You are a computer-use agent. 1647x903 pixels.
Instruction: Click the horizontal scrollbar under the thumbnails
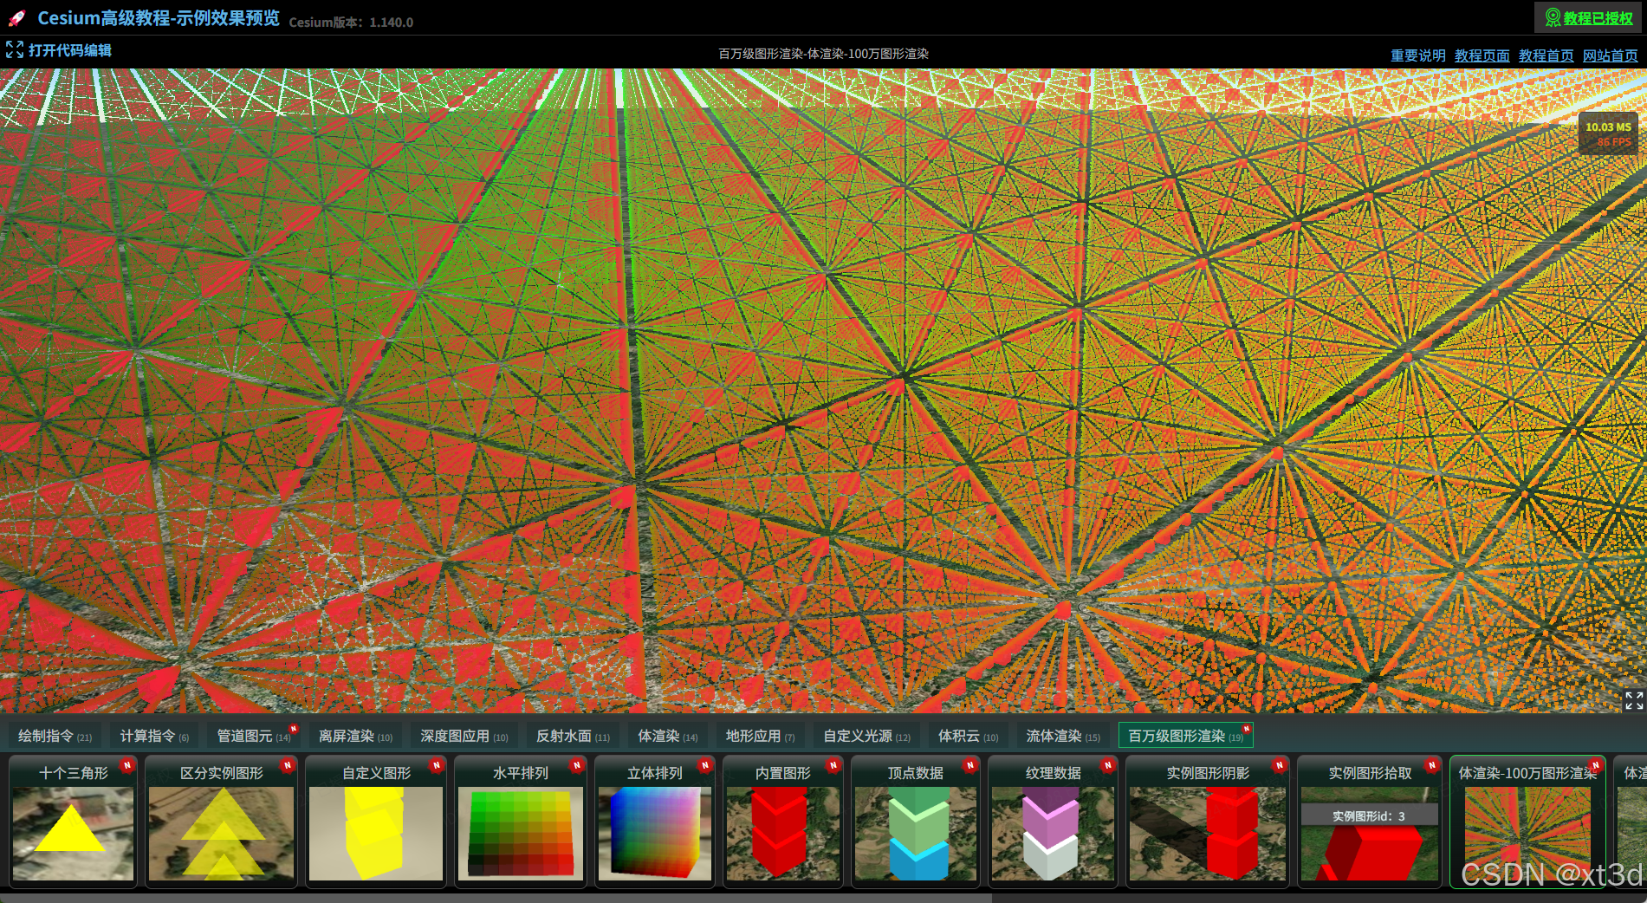pyautogui.click(x=496, y=898)
